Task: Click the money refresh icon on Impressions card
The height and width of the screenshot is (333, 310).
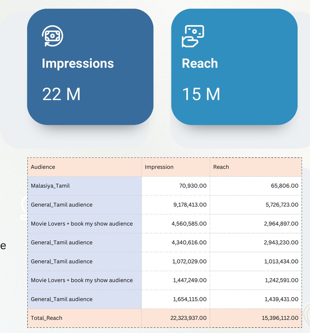Action: (52, 36)
